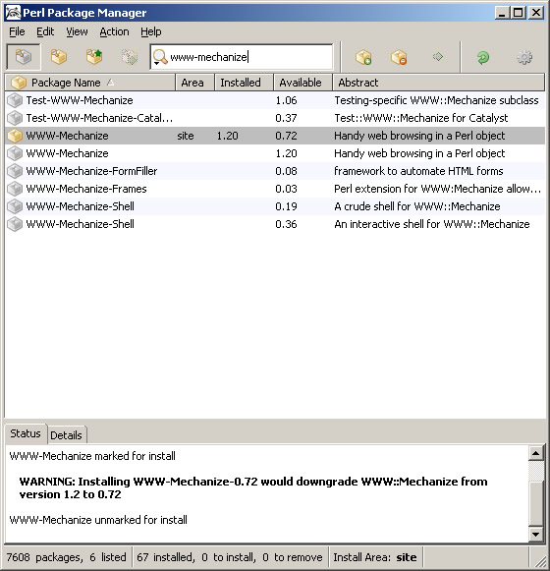Select the WWW-Mechanize-Frames package name
The image size is (550, 571).
[x=86, y=189]
